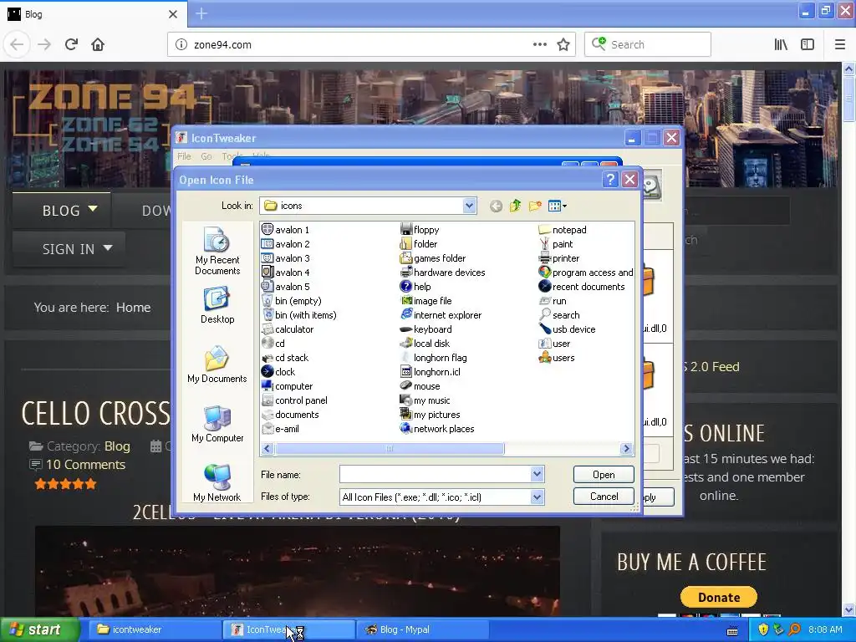Select the bin (with items) file
The width and height of the screenshot is (856, 642).
pyautogui.click(x=299, y=315)
